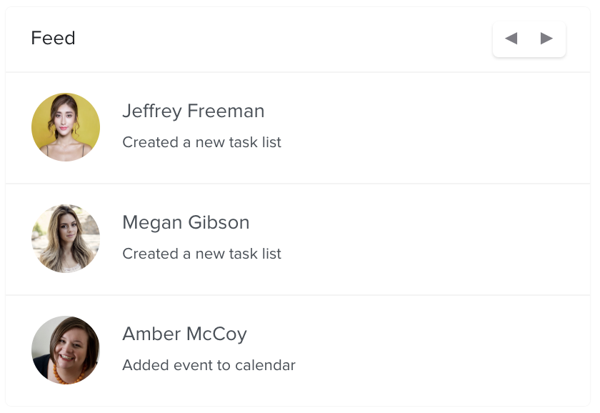Select the Amber McCoy name link

click(x=185, y=334)
